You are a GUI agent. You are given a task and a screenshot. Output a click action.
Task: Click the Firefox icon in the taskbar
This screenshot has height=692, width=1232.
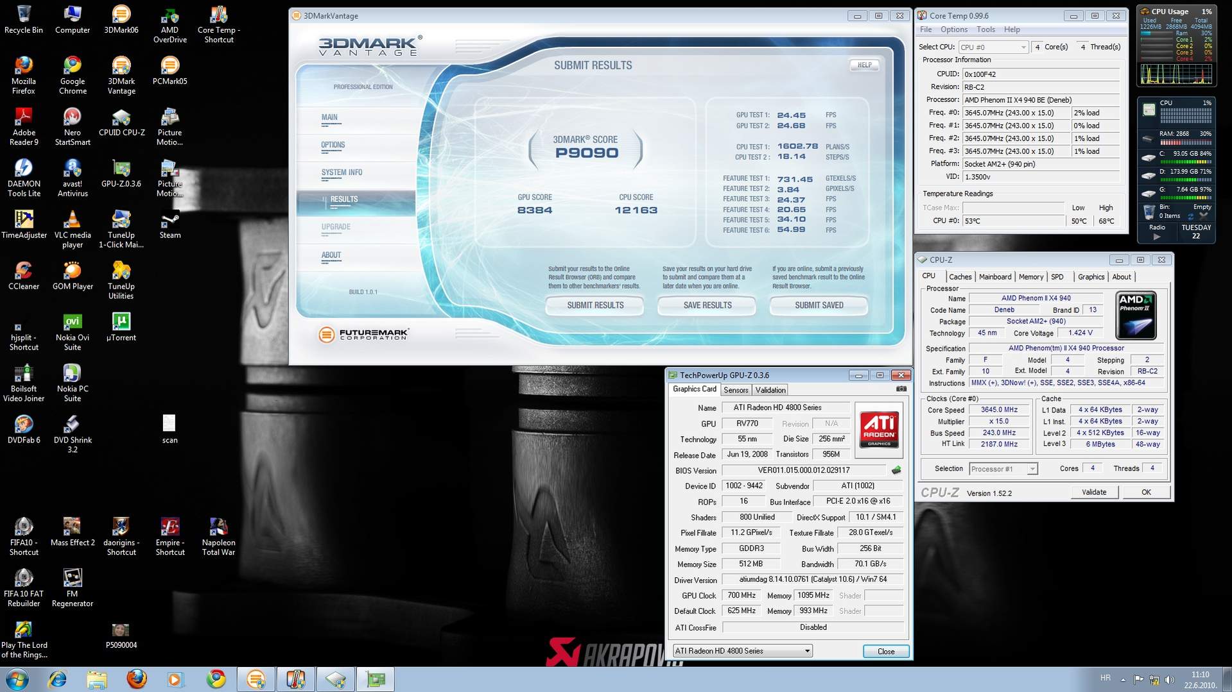(136, 679)
